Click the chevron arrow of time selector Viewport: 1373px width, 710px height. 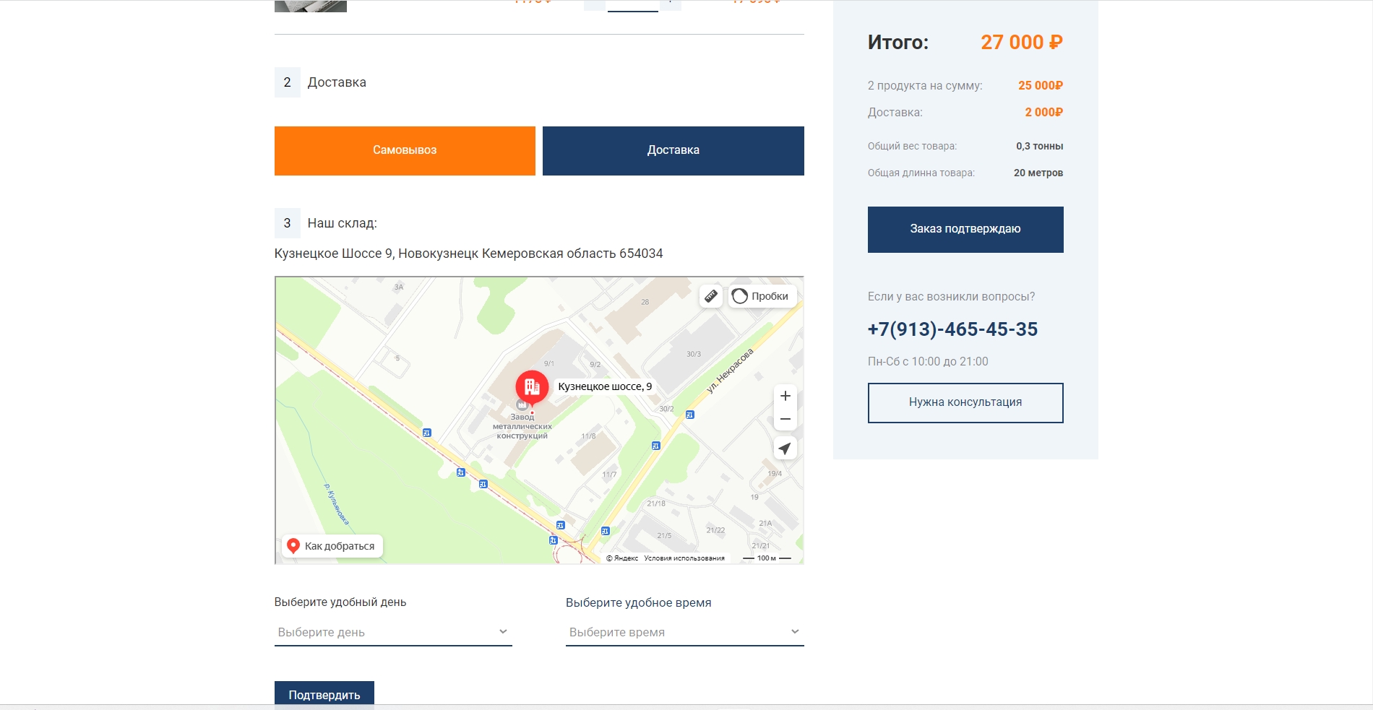(x=795, y=632)
